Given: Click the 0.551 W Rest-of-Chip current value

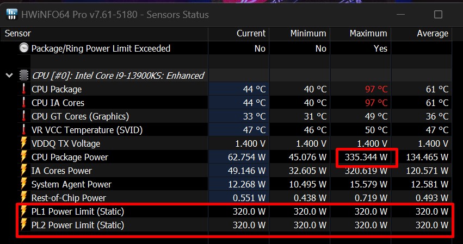Looking at the screenshot, I should (249, 198).
